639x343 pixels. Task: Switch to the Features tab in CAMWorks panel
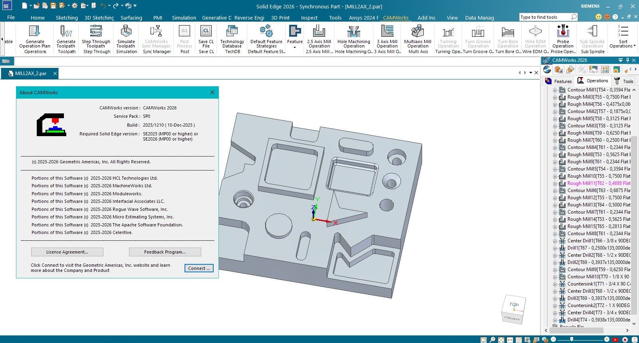[x=559, y=81]
